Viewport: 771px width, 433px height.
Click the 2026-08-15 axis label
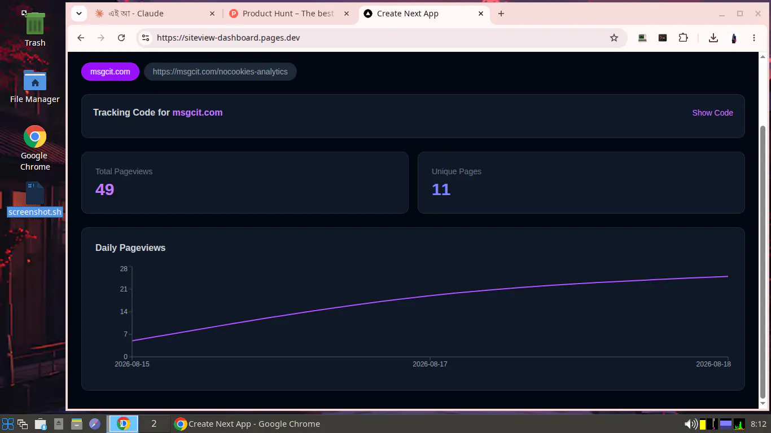[x=132, y=364]
